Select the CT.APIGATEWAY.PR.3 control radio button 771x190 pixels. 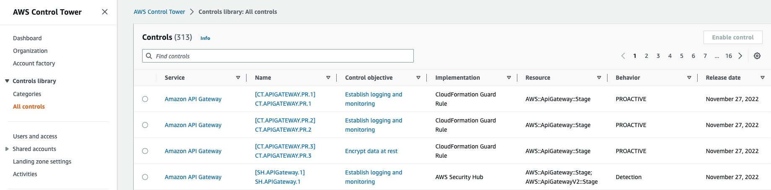[145, 151]
